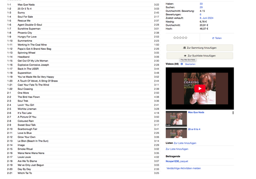Image resolution: width=256 pixels, height=179 pixels.
Task: Click the collection icon on Zur Sammlung hinzufügen
Action: point(184,48)
